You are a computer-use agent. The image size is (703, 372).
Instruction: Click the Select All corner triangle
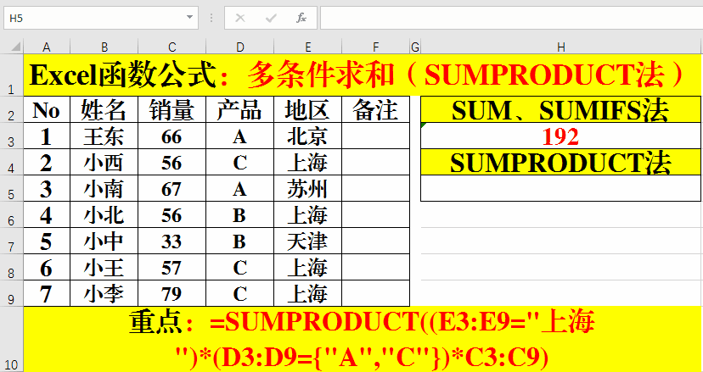(15, 47)
